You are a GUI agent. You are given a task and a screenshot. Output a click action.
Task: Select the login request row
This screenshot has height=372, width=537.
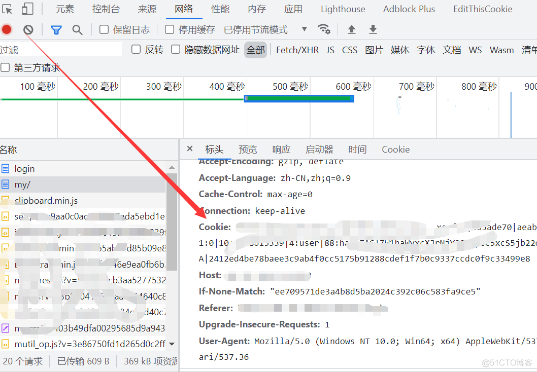click(83, 169)
